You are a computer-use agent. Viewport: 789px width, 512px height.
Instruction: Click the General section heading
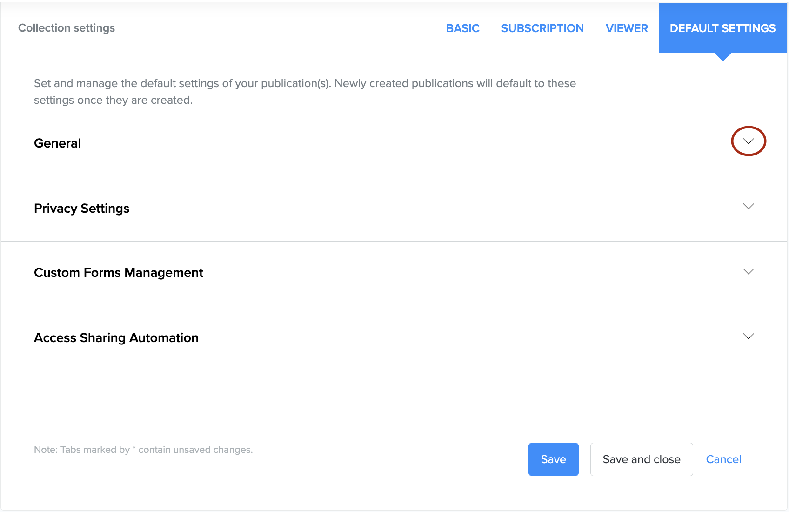pos(58,143)
